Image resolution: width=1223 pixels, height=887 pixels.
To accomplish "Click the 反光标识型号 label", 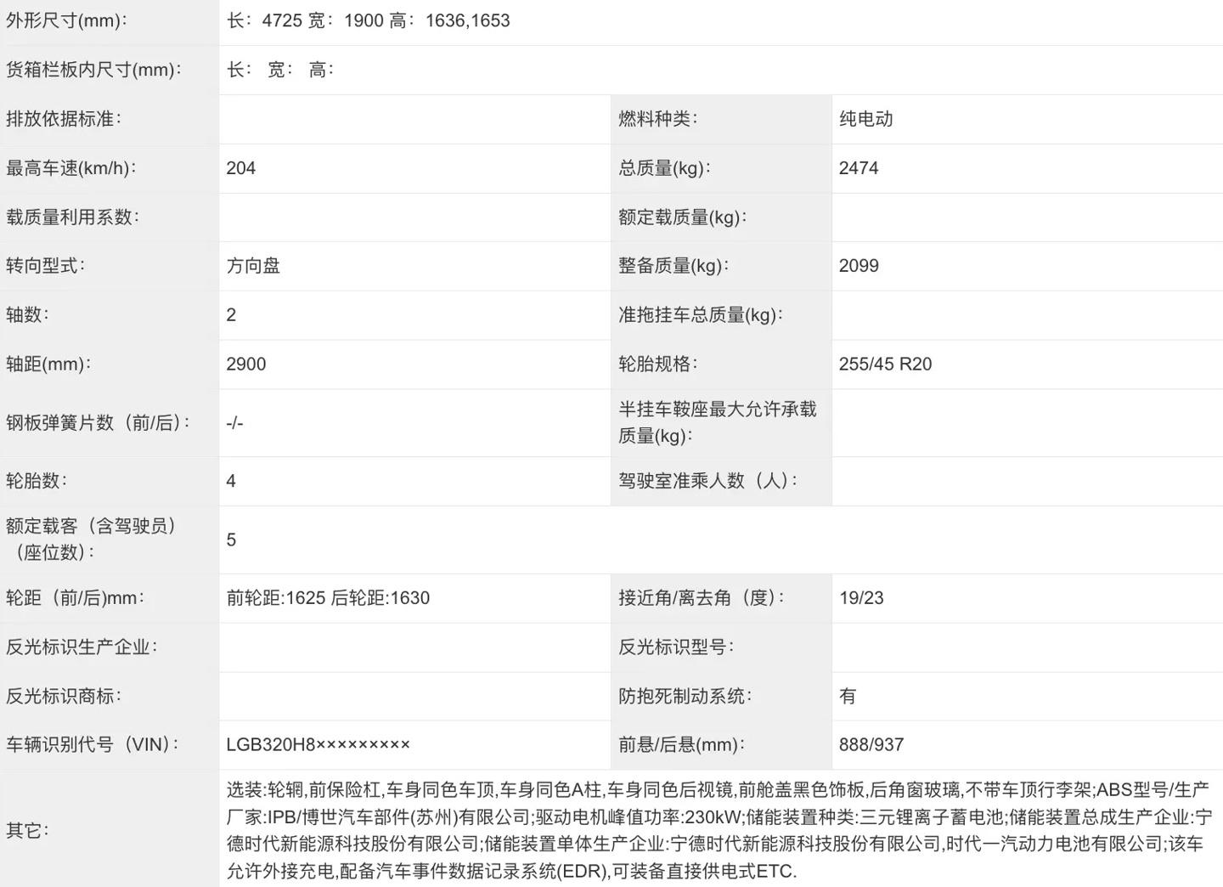I will 676,647.
